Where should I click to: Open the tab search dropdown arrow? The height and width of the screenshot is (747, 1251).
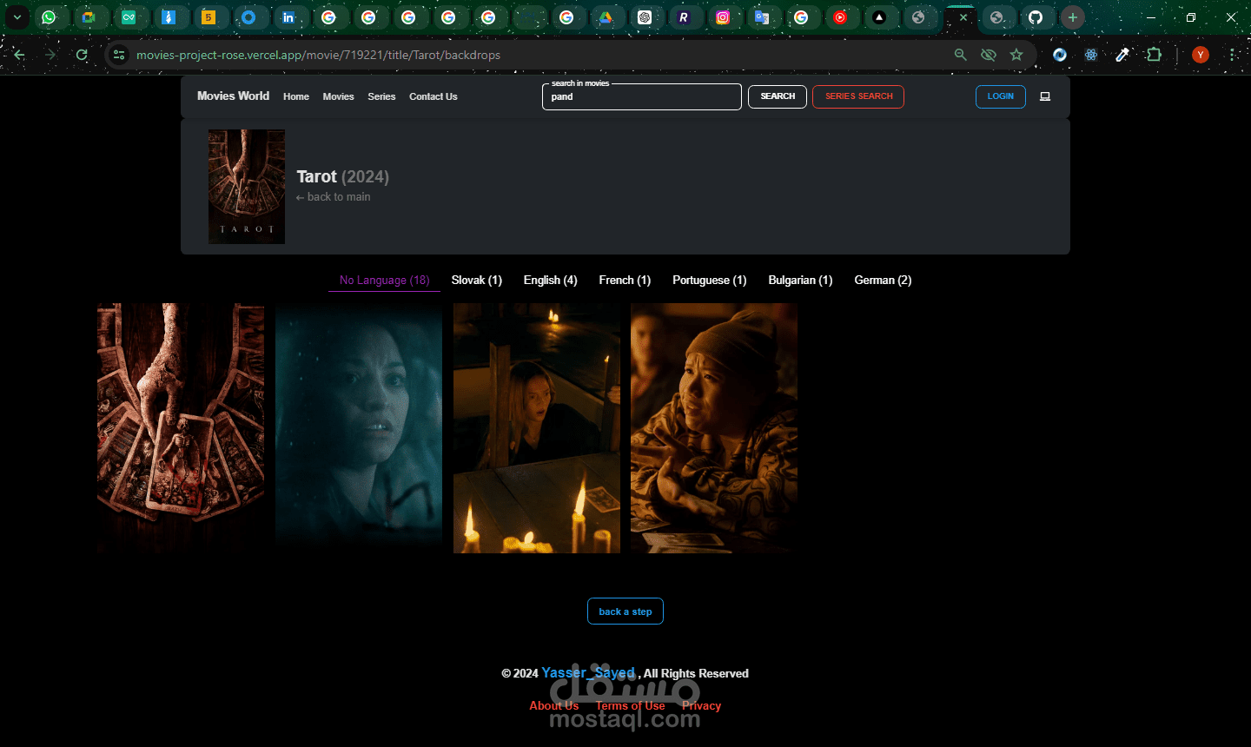click(17, 17)
